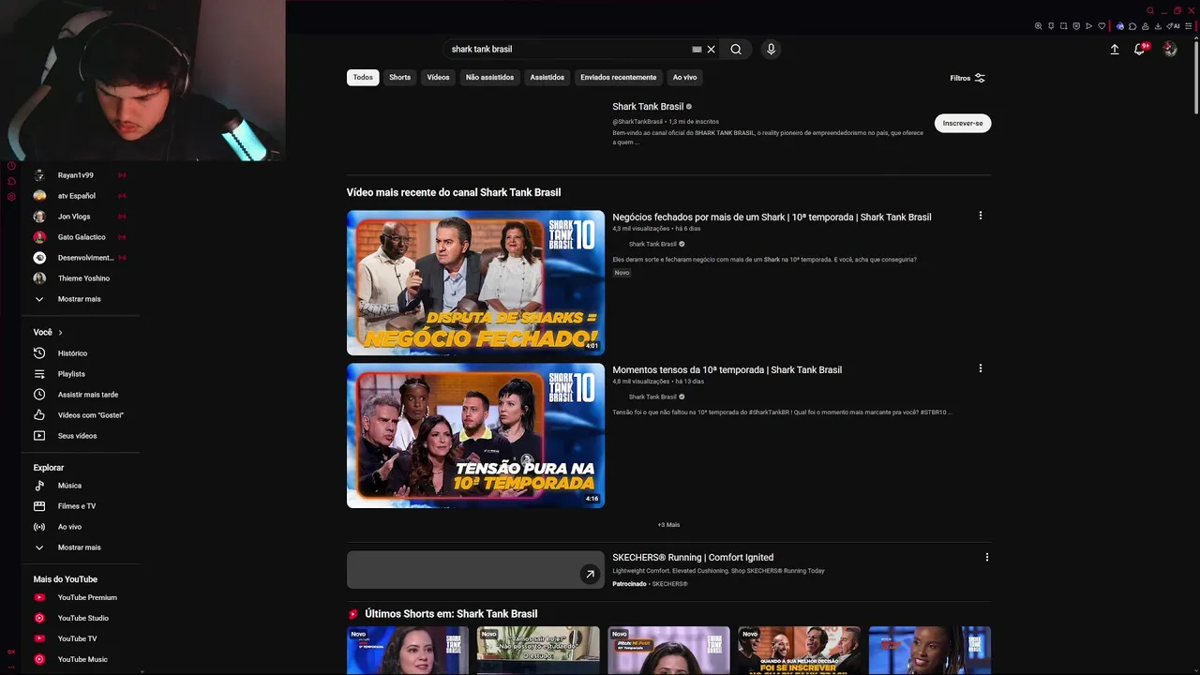This screenshot has height=675, width=1200.
Task: Select the Ao vivo filter chip
Action: (x=684, y=77)
